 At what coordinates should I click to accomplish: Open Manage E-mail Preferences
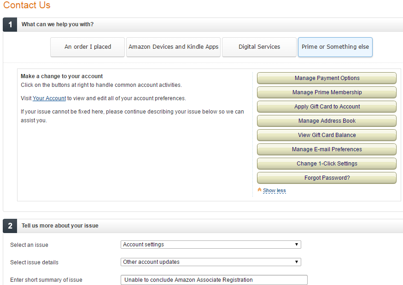tap(327, 149)
